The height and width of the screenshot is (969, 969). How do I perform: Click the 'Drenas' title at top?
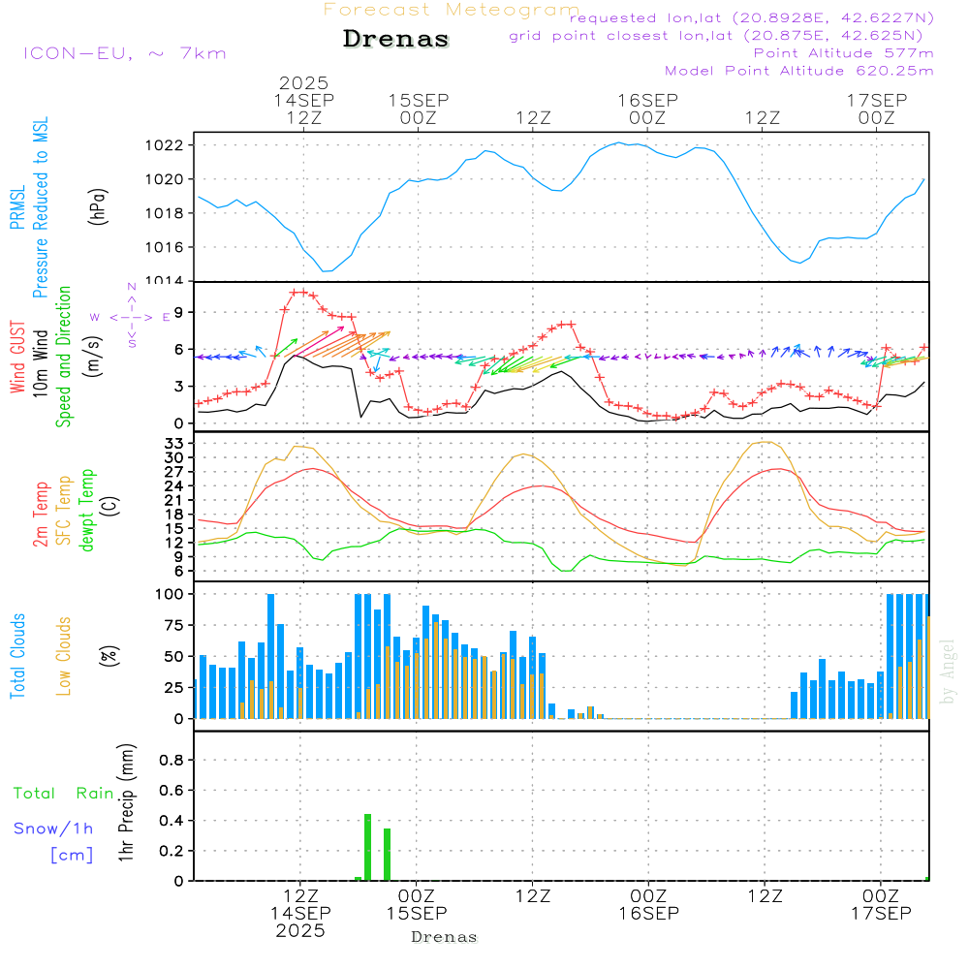[x=396, y=39]
